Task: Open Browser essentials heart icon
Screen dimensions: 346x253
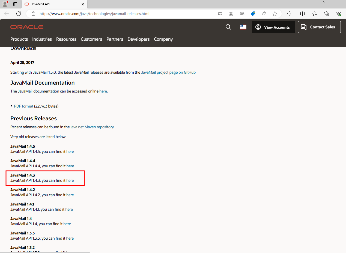Action: pos(339,14)
